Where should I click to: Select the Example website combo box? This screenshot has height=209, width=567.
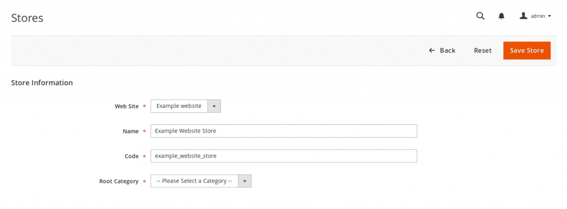pos(185,106)
